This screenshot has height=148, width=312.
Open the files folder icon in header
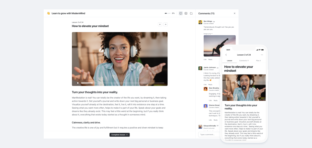(191, 13)
